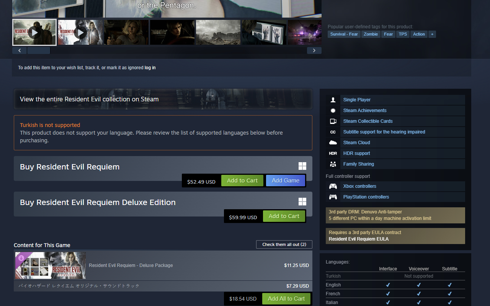Click the blue Add Game button
Viewport: 490px width, 306px height.
coord(286,181)
